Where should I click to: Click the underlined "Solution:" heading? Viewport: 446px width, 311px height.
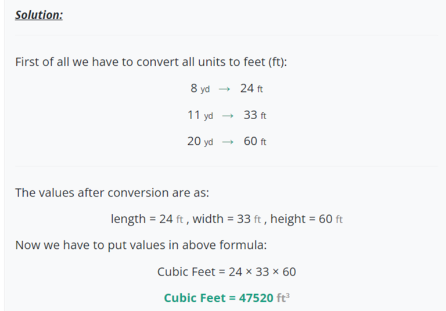click(x=39, y=15)
